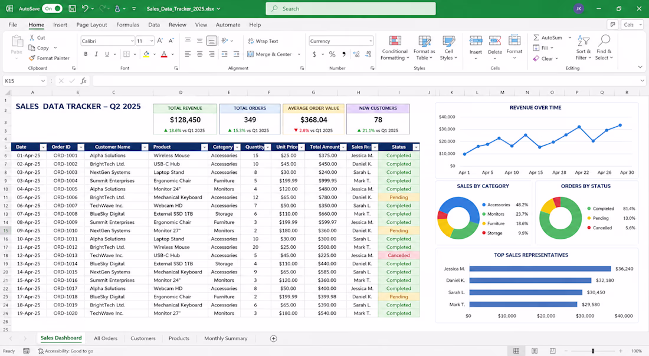Open Find & Select
Viewport: 649px width, 356px height.
pos(604,48)
